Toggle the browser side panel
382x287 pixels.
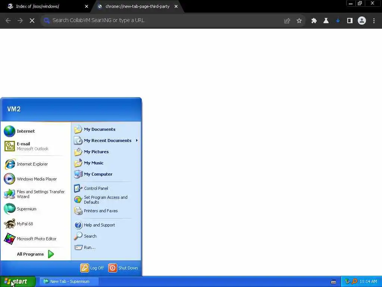(x=350, y=21)
